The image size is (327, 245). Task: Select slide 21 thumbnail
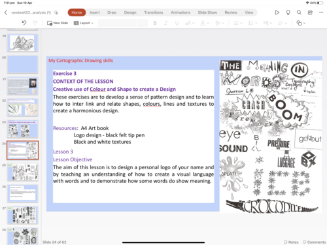tap(22, 86)
